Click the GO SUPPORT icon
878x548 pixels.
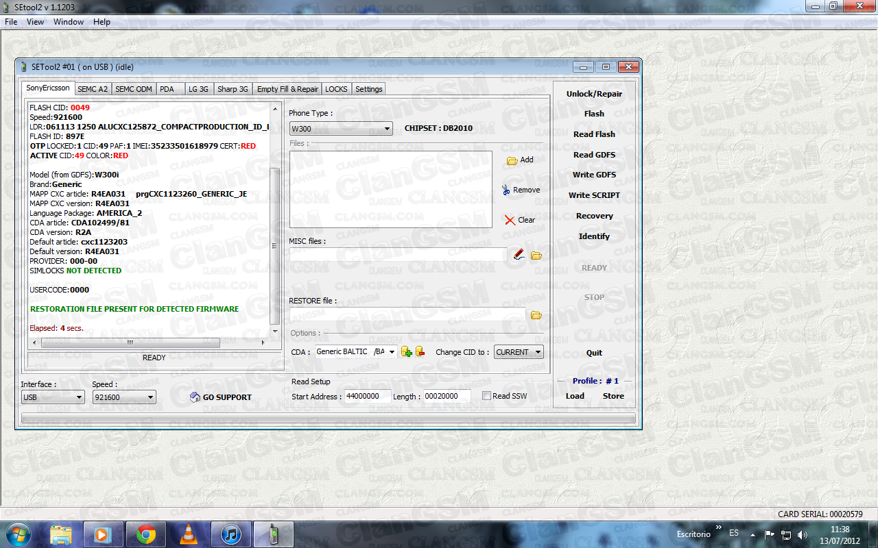(x=195, y=397)
